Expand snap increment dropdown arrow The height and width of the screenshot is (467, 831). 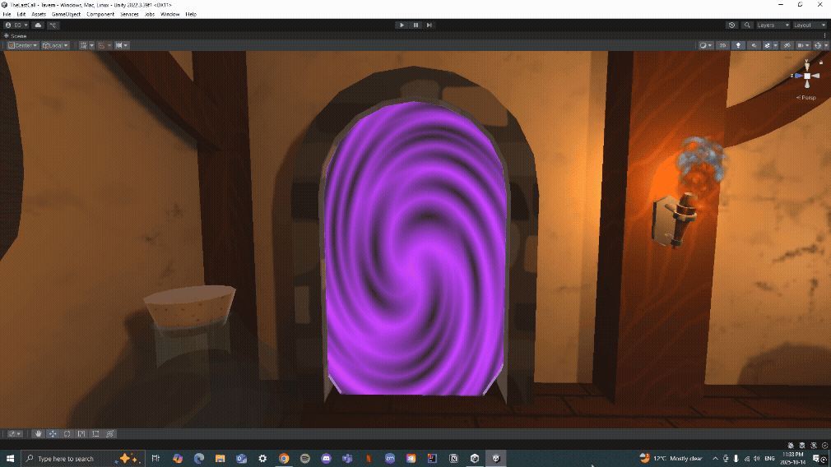pos(126,45)
